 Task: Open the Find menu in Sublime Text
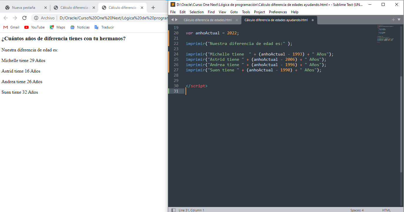click(x=211, y=12)
